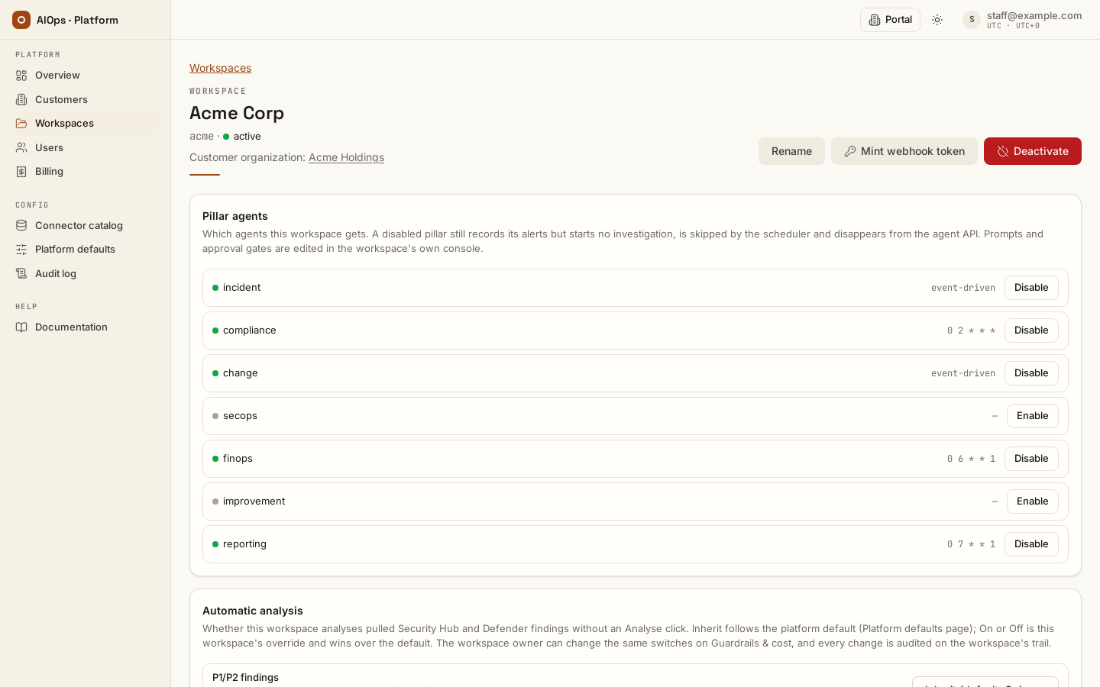Disable the finops pillar agent

click(1031, 459)
